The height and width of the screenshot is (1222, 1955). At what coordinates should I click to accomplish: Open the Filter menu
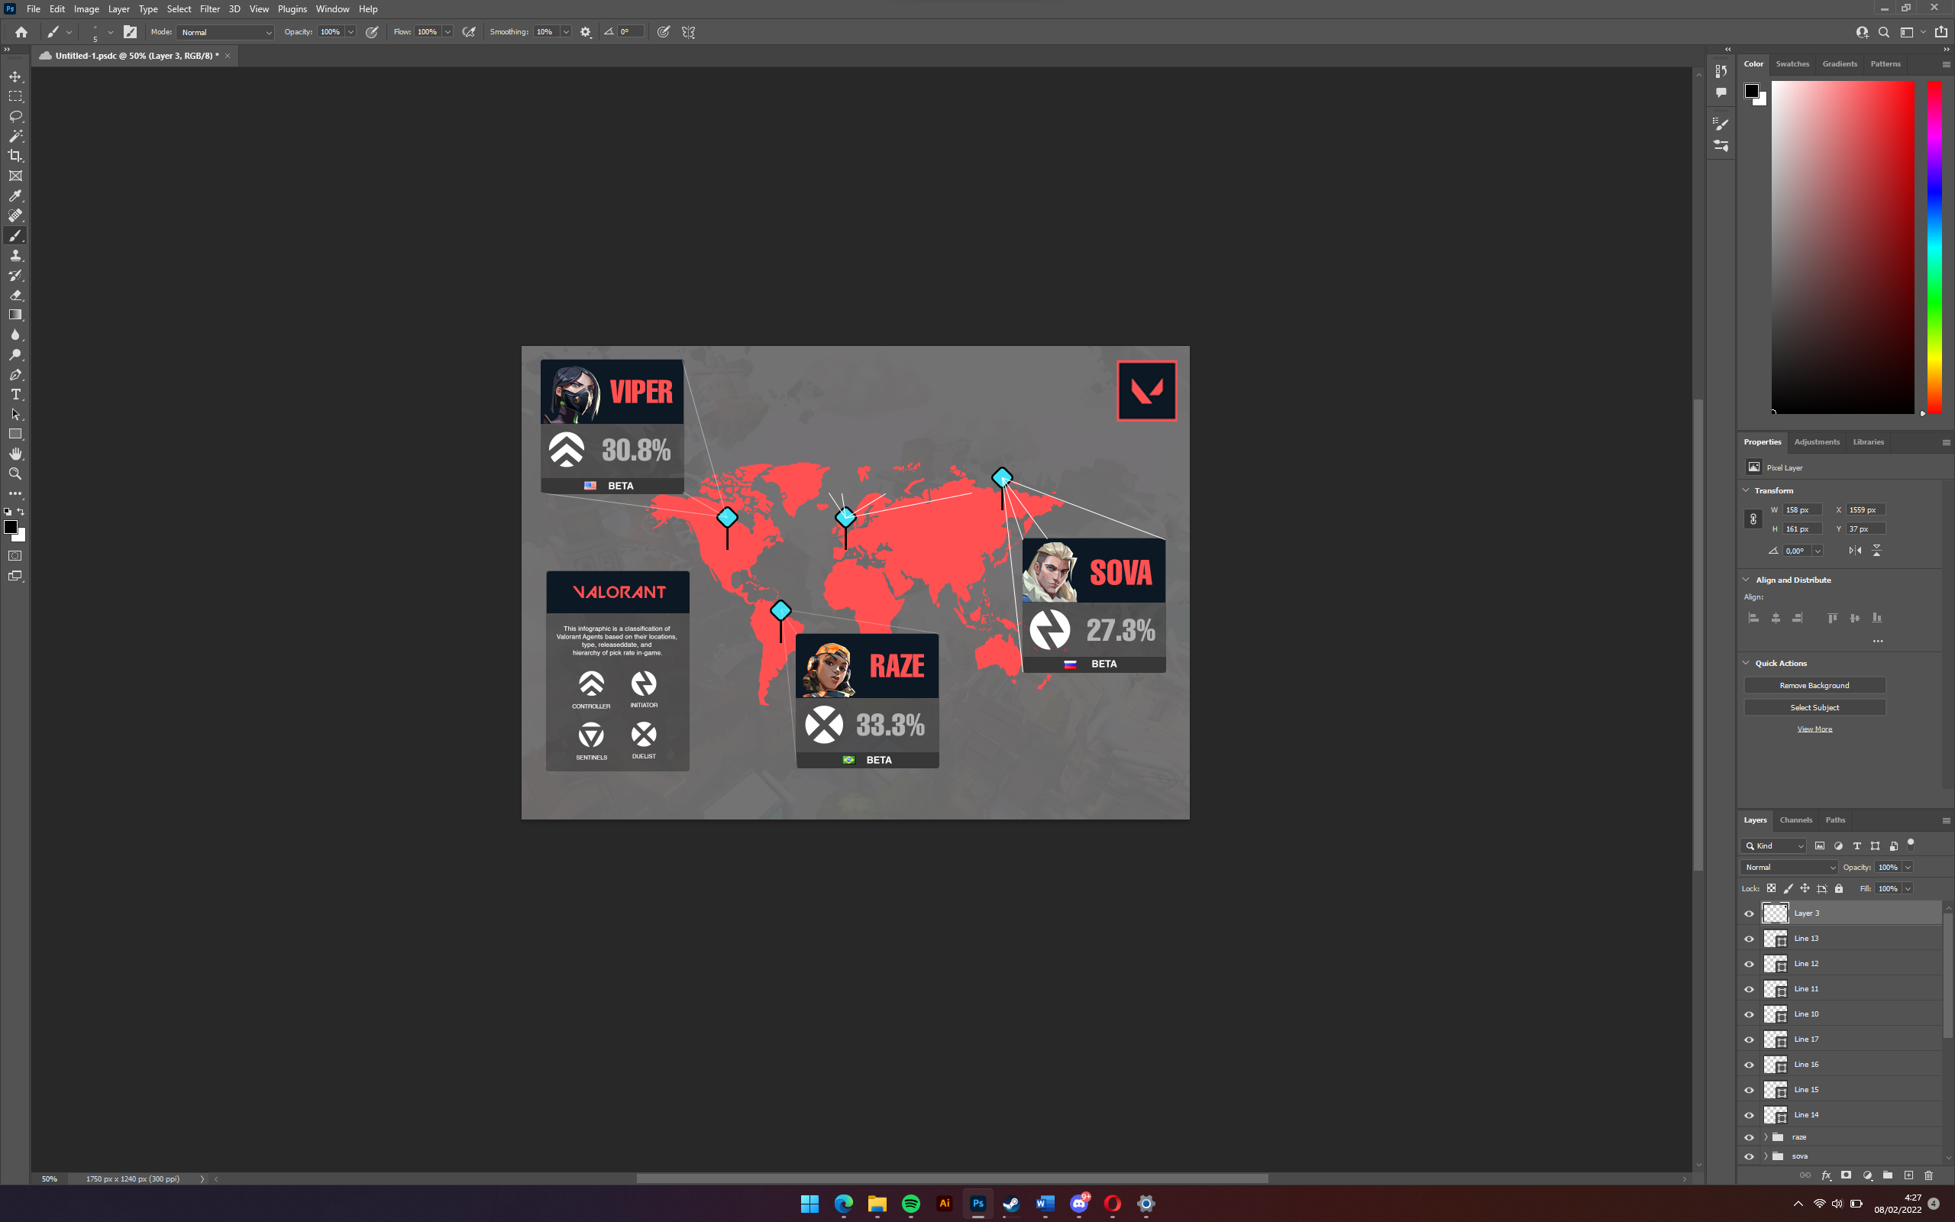pyautogui.click(x=210, y=9)
